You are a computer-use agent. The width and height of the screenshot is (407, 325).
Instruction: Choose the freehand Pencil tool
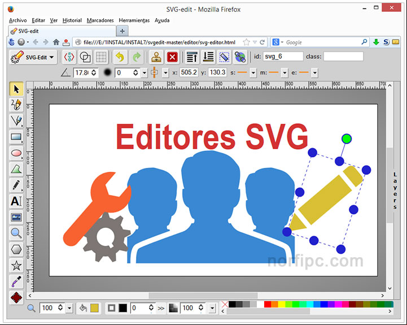click(x=16, y=105)
